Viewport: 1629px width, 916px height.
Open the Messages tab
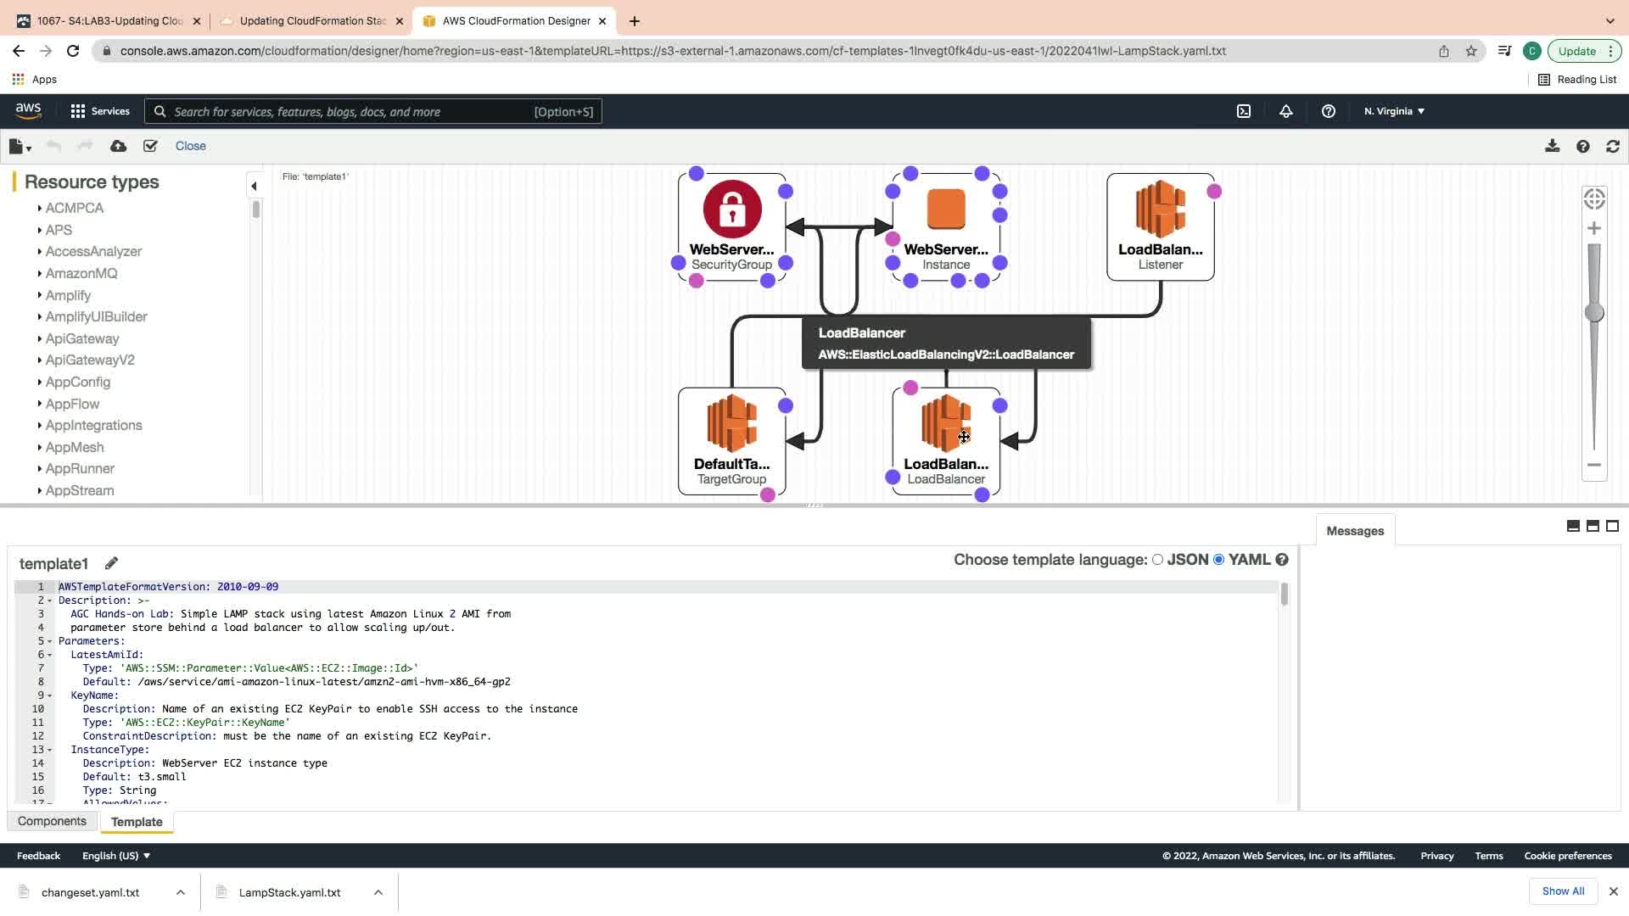(x=1354, y=531)
